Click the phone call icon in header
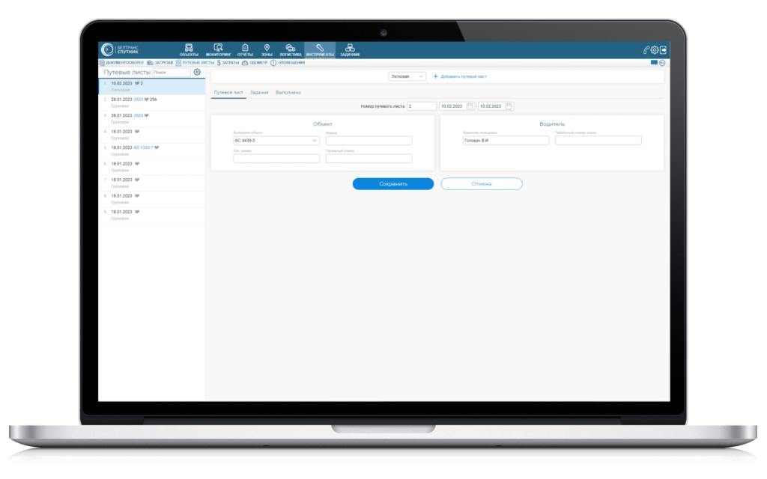Viewport: 767px width, 479px height. coord(646,50)
